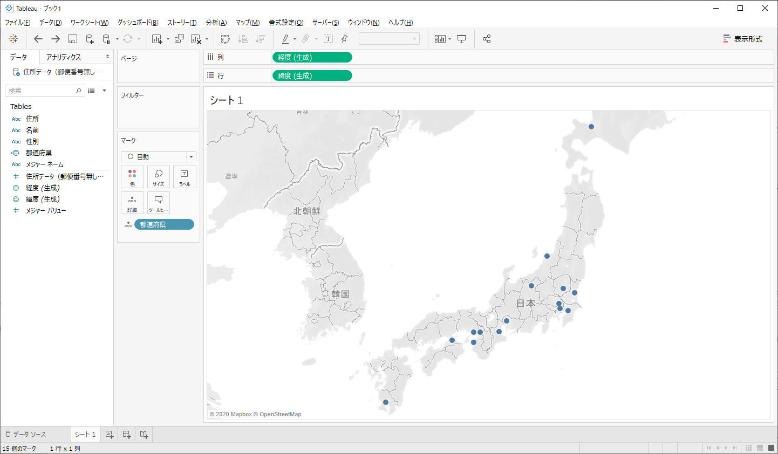Click the undo back arrow in toolbar
This screenshot has width=778, height=454.
[x=38, y=39]
